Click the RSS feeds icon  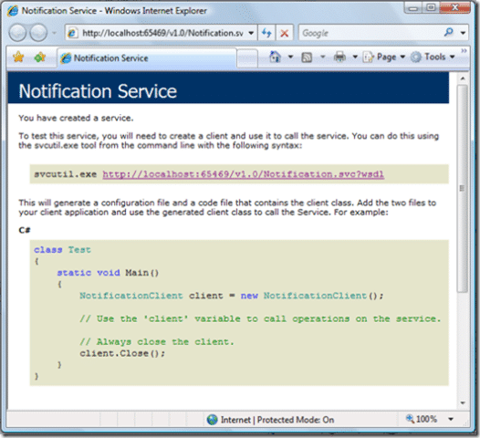click(x=307, y=57)
